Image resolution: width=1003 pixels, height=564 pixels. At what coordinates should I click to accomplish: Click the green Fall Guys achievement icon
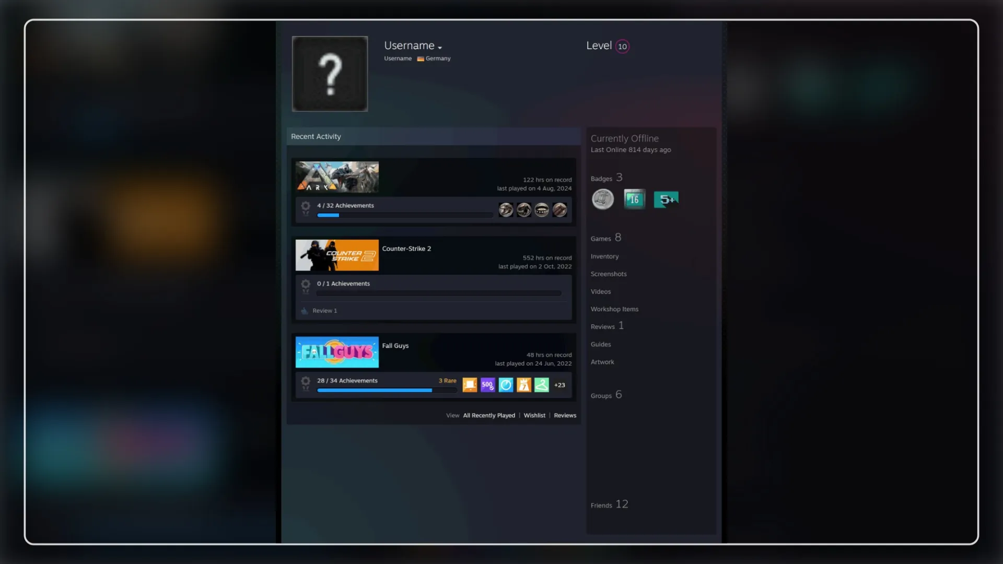pyautogui.click(x=542, y=385)
